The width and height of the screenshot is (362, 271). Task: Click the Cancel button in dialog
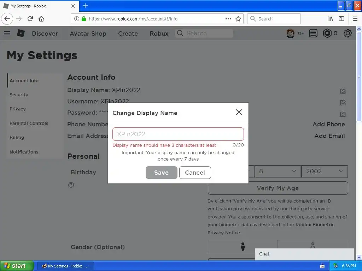pyautogui.click(x=195, y=173)
